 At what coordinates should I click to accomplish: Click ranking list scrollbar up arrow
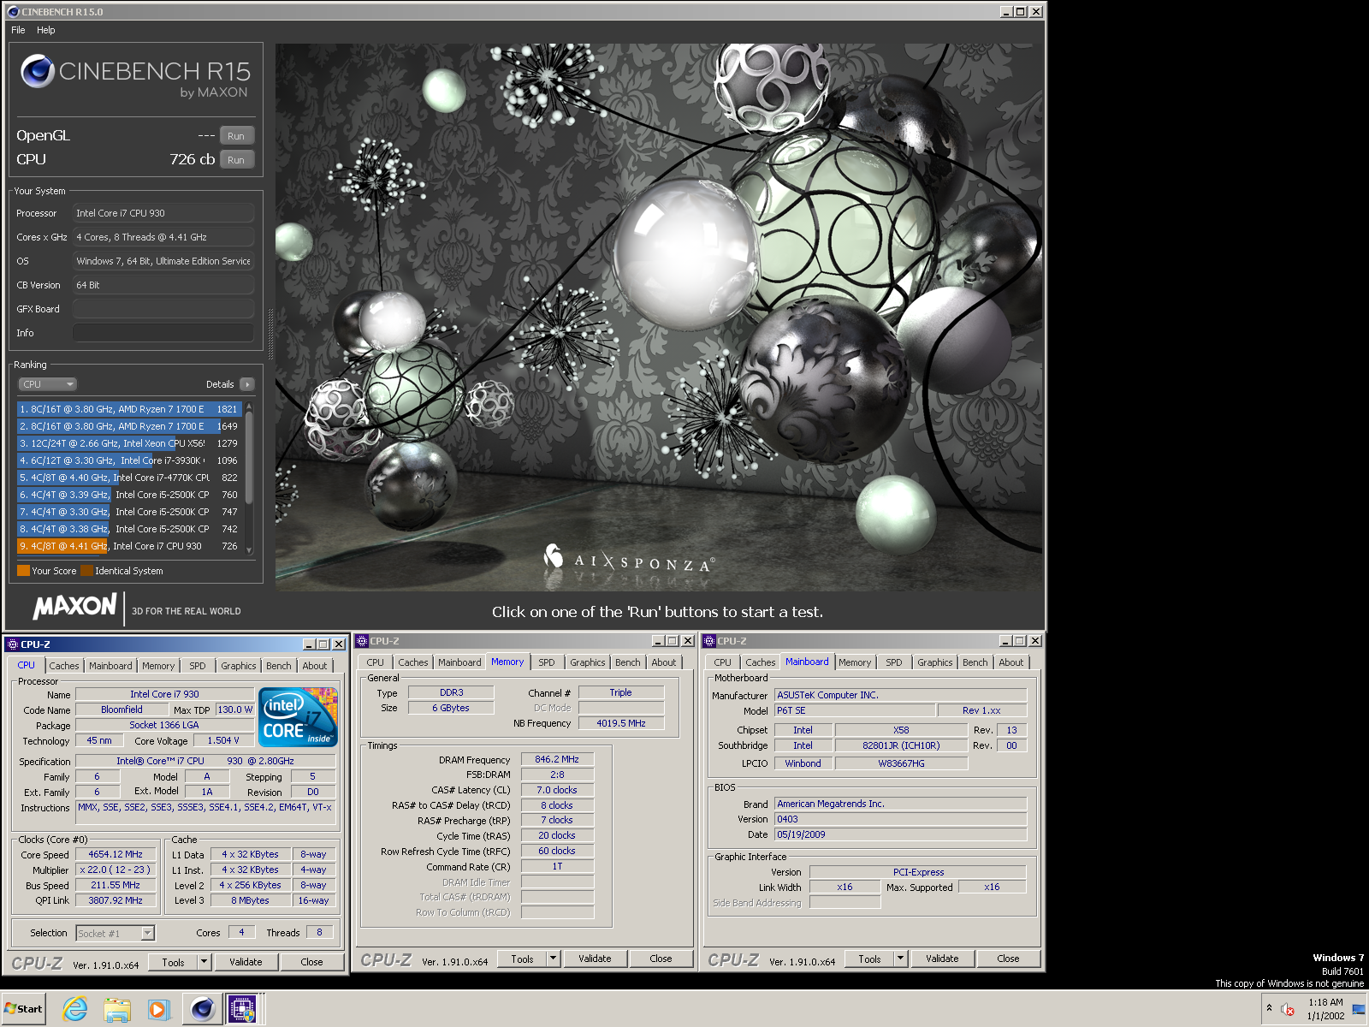click(x=249, y=406)
